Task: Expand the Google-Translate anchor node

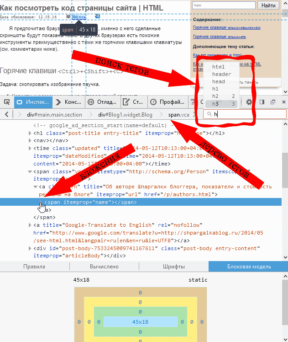Action: (30, 225)
